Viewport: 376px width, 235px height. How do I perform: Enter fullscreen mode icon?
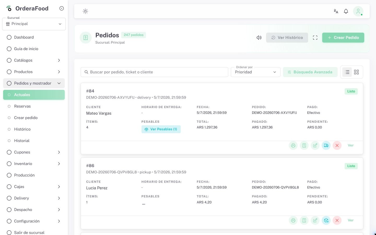pyautogui.click(x=315, y=38)
